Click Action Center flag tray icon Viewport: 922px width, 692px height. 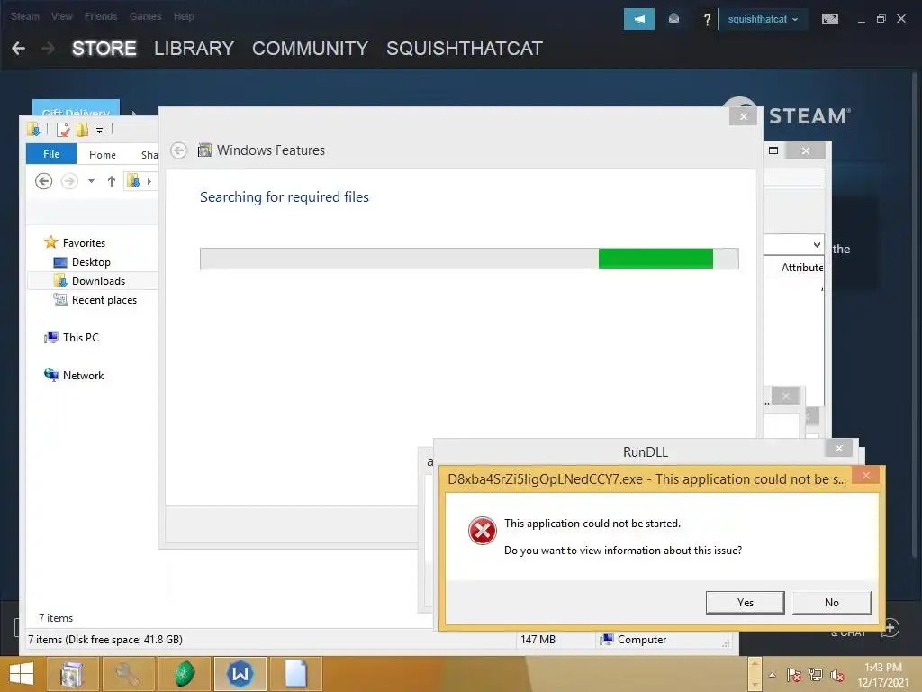[x=794, y=675]
